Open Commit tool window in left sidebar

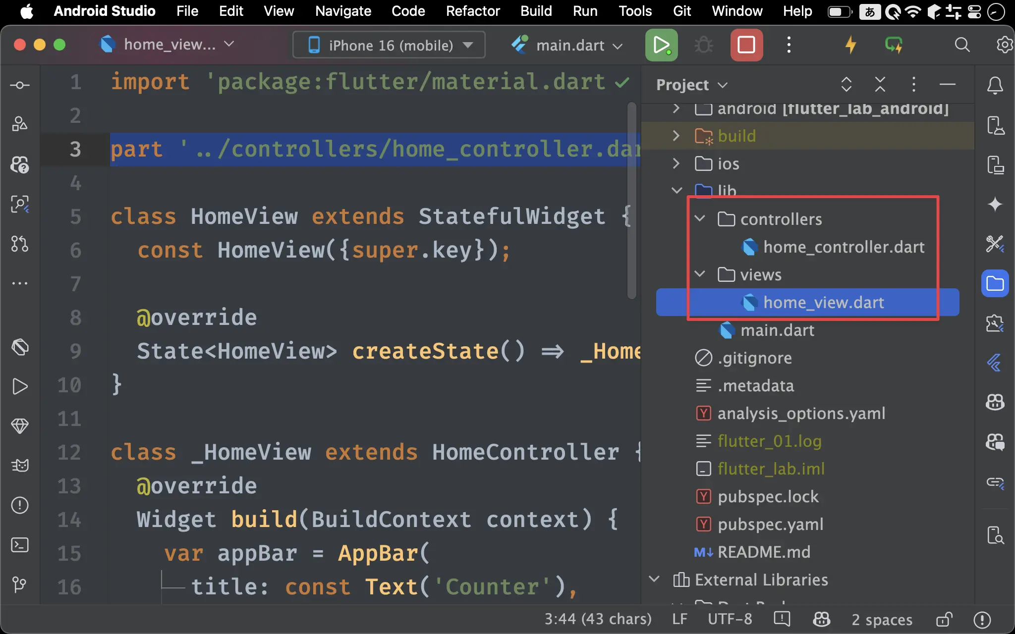click(20, 85)
